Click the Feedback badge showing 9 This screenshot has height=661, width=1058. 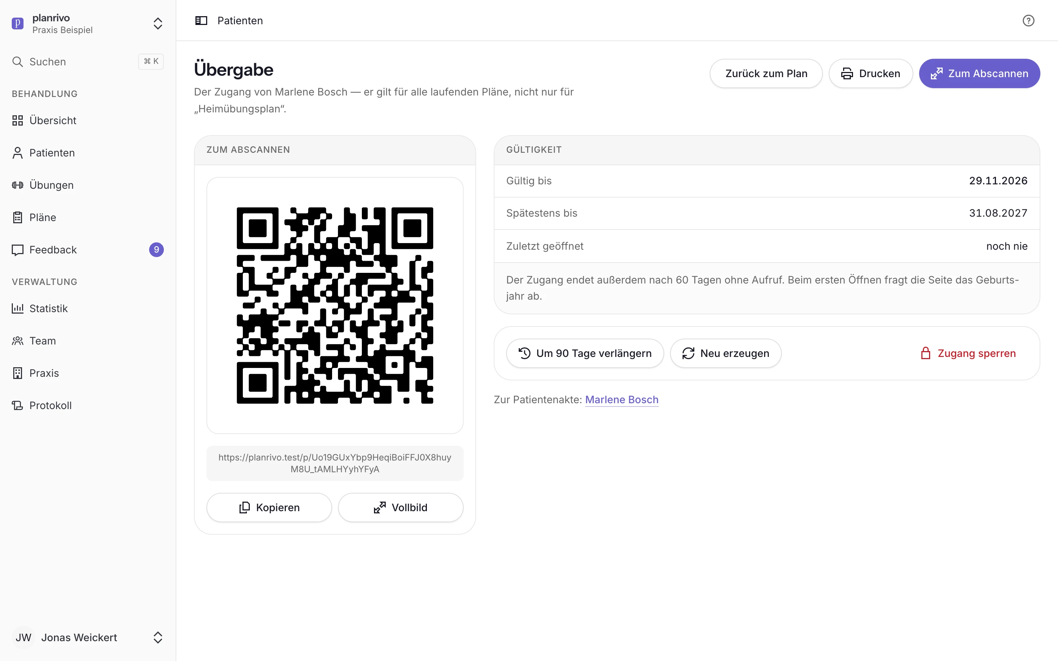tap(156, 250)
